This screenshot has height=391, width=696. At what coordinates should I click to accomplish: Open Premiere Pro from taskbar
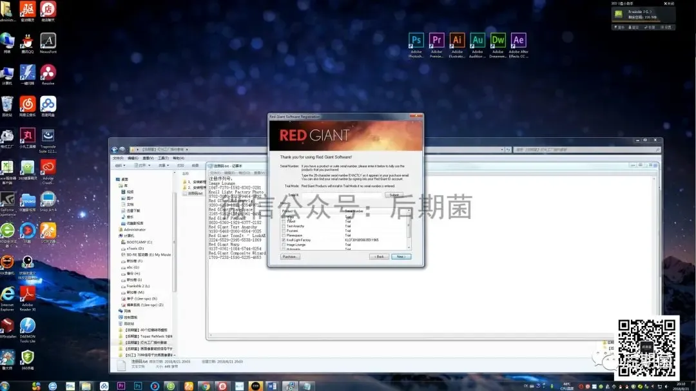121,386
